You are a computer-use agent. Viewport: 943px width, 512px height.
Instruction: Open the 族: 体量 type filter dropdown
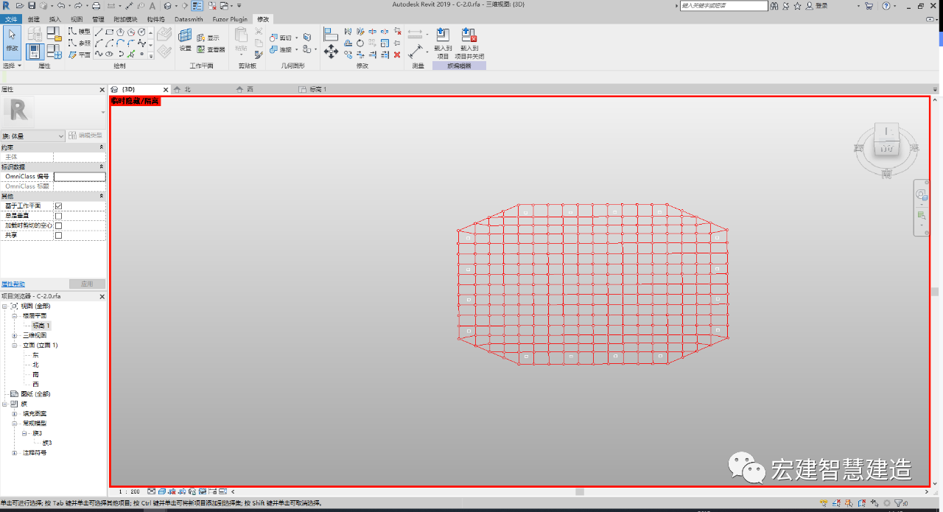point(33,136)
